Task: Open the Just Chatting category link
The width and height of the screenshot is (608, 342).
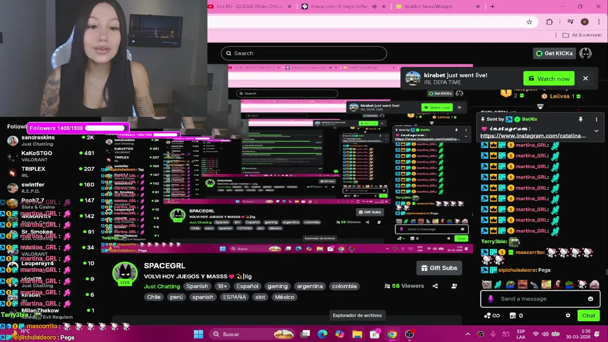Action: [162, 286]
